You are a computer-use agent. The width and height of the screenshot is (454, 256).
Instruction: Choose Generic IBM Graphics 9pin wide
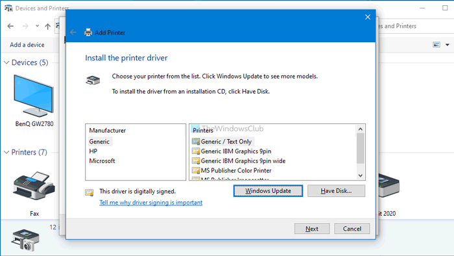[x=243, y=160]
